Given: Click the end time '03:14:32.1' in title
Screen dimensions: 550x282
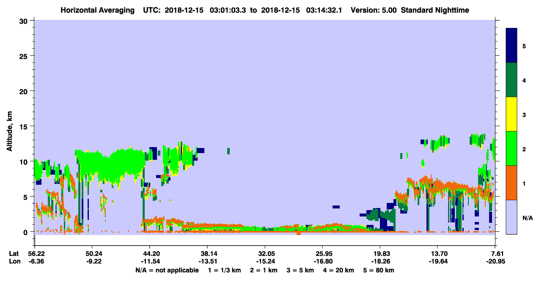Looking at the screenshot, I should [x=323, y=10].
